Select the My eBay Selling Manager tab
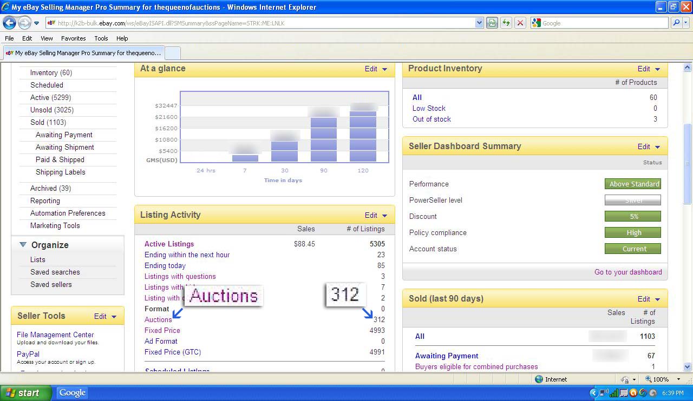This screenshot has width=693, height=401. (x=83, y=53)
